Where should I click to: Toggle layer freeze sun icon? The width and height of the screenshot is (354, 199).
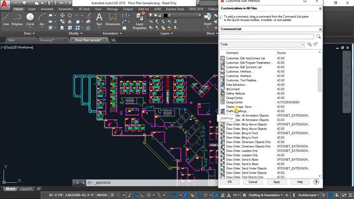coord(155,15)
